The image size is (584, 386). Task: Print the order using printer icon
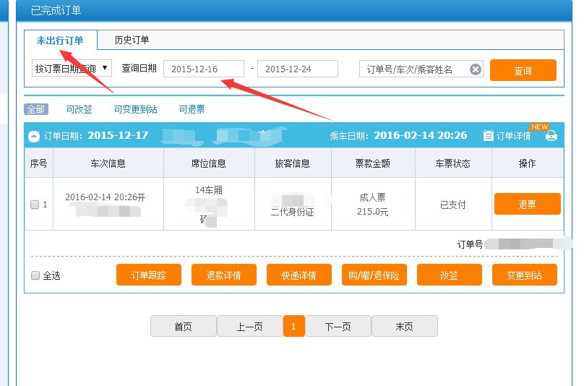click(551, 136)
